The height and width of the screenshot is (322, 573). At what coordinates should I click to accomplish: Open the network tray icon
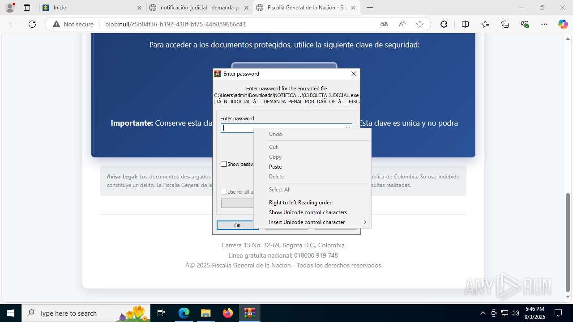(505, 313)
